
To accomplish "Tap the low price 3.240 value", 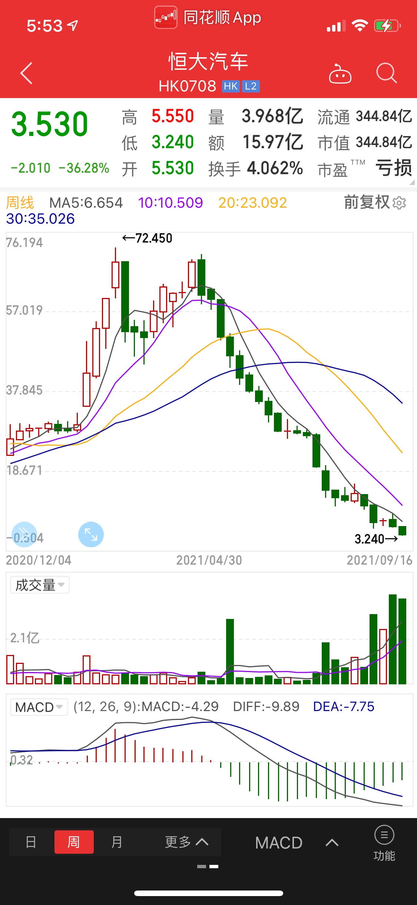I will (173, 142).
